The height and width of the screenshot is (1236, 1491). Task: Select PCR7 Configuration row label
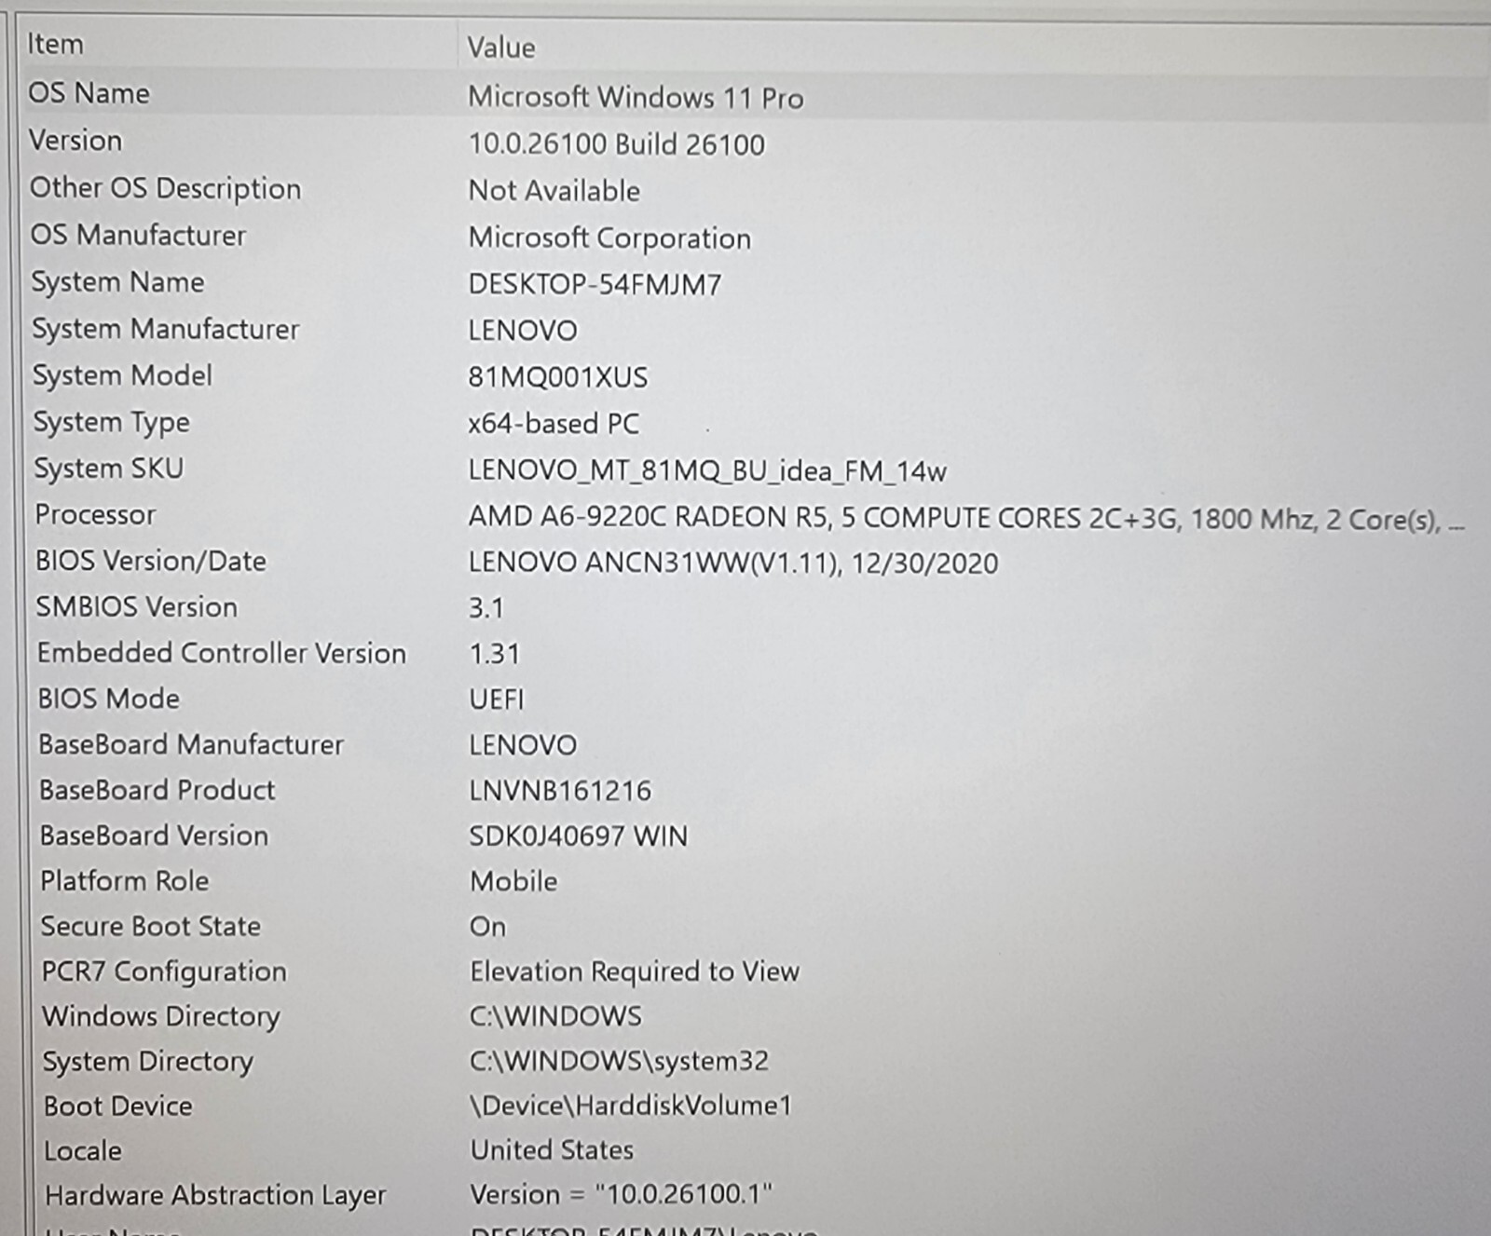pos(164,971)
